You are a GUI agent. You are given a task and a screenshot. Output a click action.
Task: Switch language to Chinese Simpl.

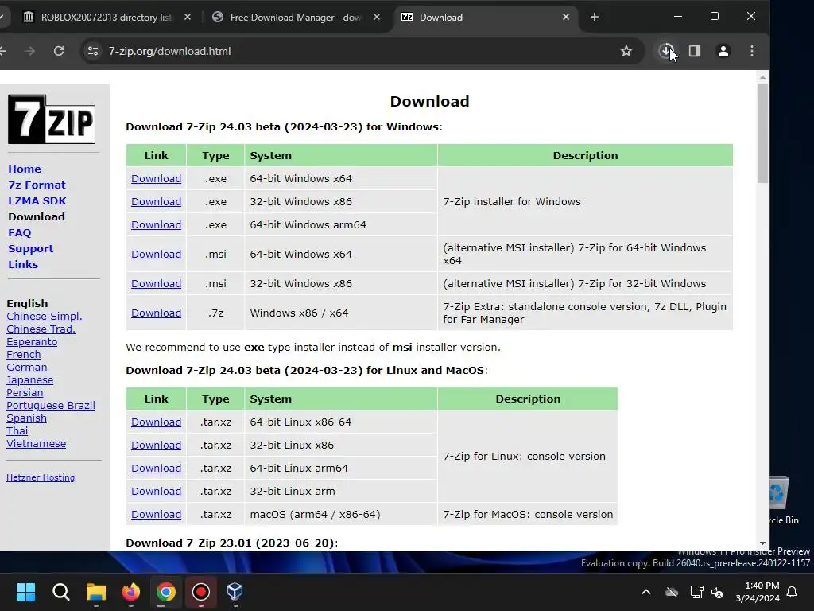(45, 317)
